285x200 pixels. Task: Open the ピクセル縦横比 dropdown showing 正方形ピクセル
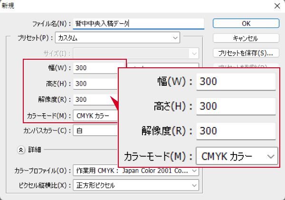click(136, 185)
